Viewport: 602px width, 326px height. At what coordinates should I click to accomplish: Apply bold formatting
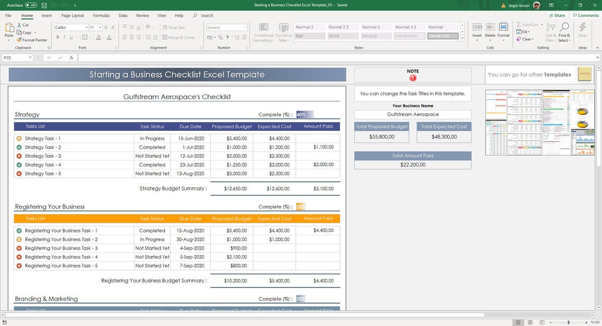point(57,37)
